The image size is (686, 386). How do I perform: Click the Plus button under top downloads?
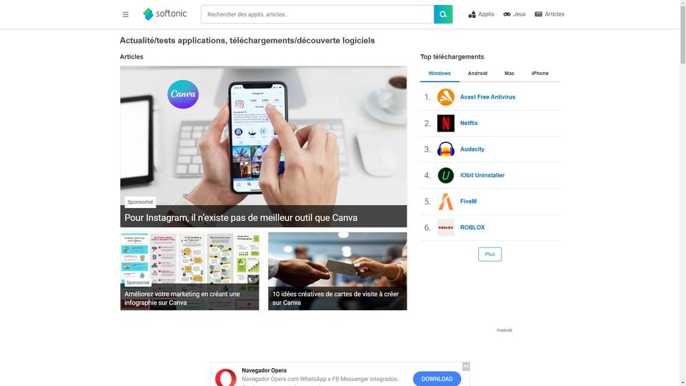point(489,254)
